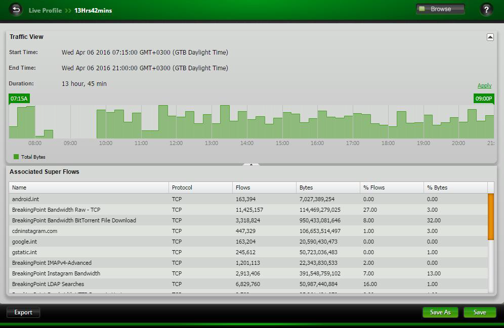Image resolution: width=504 pixels, height=328 pixels.
Task: Open the help question mark icon
Action: pos(486,10)
